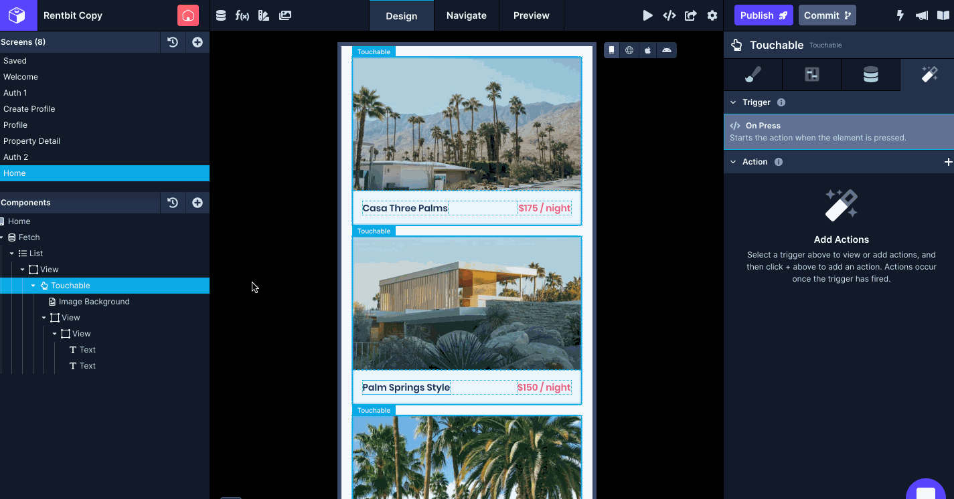The height and width of the screenshot is (499, 954).
Task: Open the Interactions magic wand tab
Action: pyautogui.click(x=929, y=74)
